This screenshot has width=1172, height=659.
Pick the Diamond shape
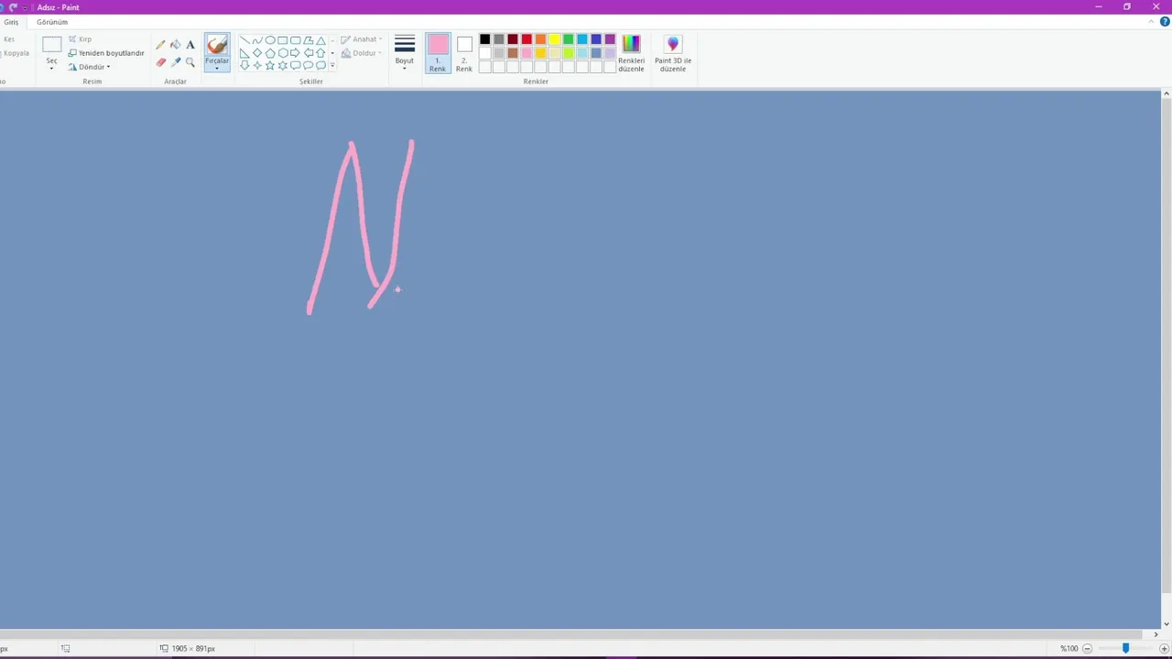click(x=257, y=53)
